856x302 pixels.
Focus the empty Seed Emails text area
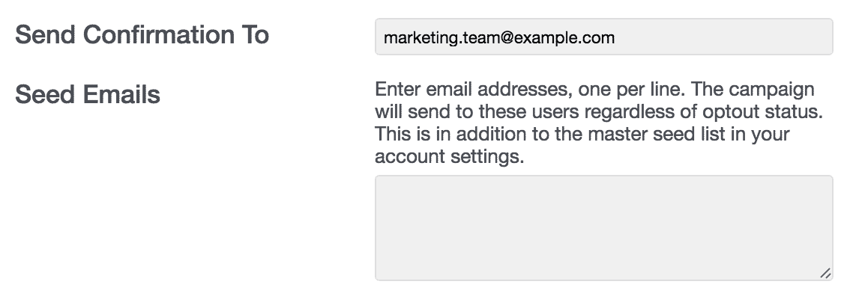pos(603,228)
